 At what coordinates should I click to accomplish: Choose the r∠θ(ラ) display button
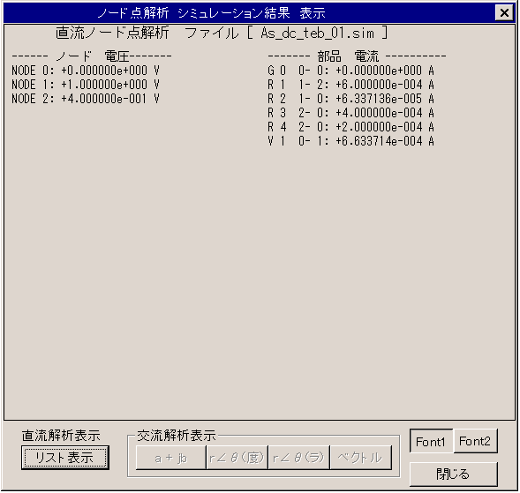click(298, 458)
